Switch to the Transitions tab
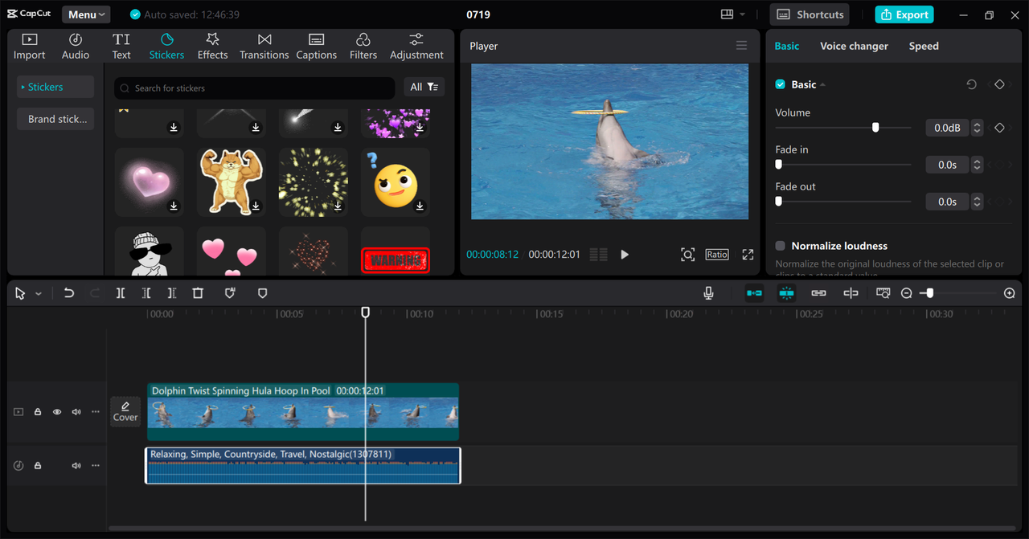Image resolution: width=1029 pixels, height=539 pixels. pyautogui.click(x=264, y=47)
